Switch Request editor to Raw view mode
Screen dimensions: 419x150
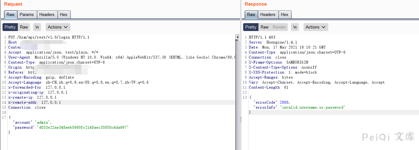pos(24,27)
